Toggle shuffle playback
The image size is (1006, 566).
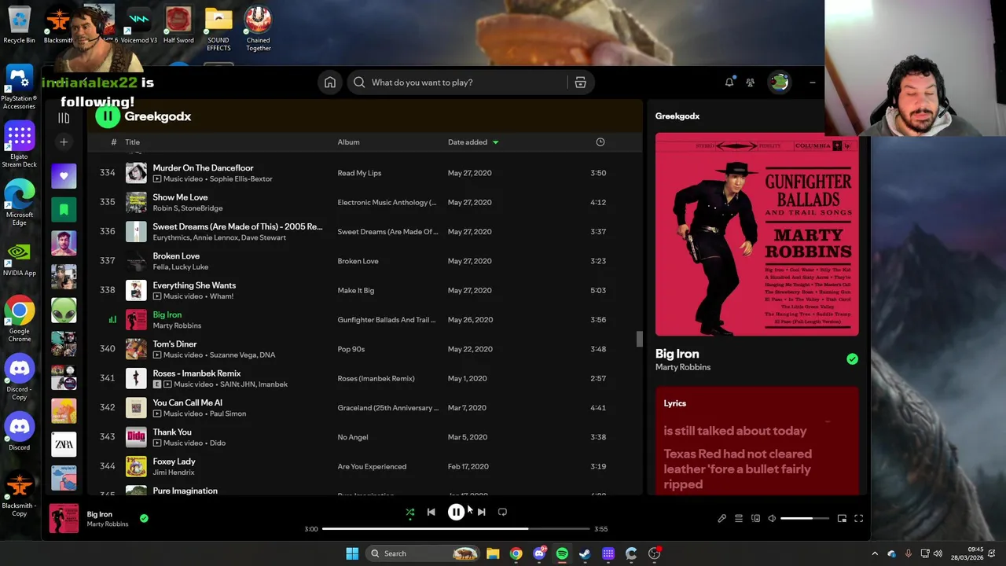point(409,512)
